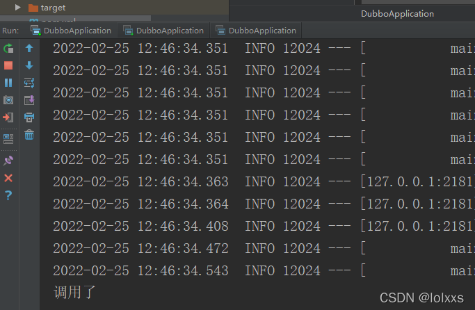Toggle soft-wrap for console output

click(29, 83)
